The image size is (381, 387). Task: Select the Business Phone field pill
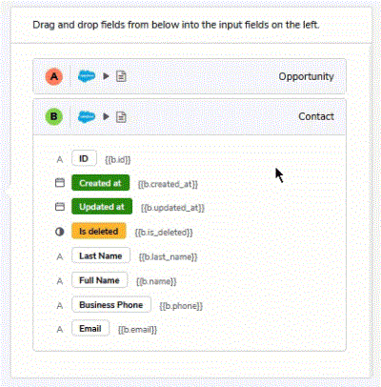pos(111,305)
